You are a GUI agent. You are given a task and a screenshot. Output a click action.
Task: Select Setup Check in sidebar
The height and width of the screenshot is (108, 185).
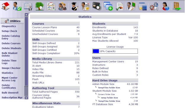(9, 31)
